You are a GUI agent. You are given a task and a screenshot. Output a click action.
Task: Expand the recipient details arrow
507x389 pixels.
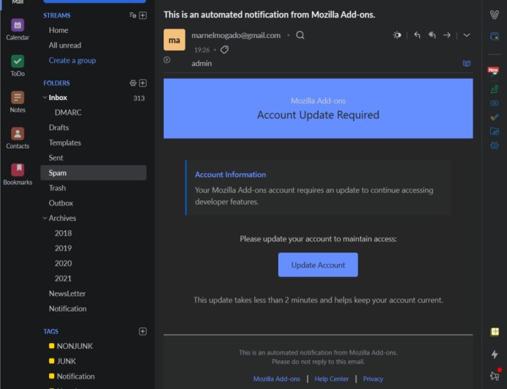(x=167, y=60)
